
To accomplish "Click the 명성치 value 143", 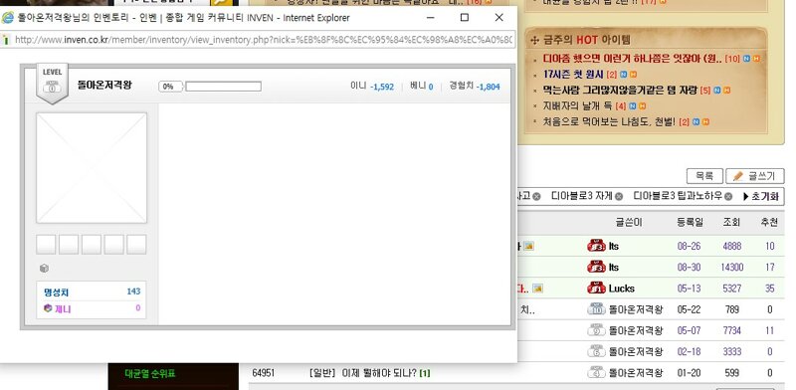I will point(133,291).
